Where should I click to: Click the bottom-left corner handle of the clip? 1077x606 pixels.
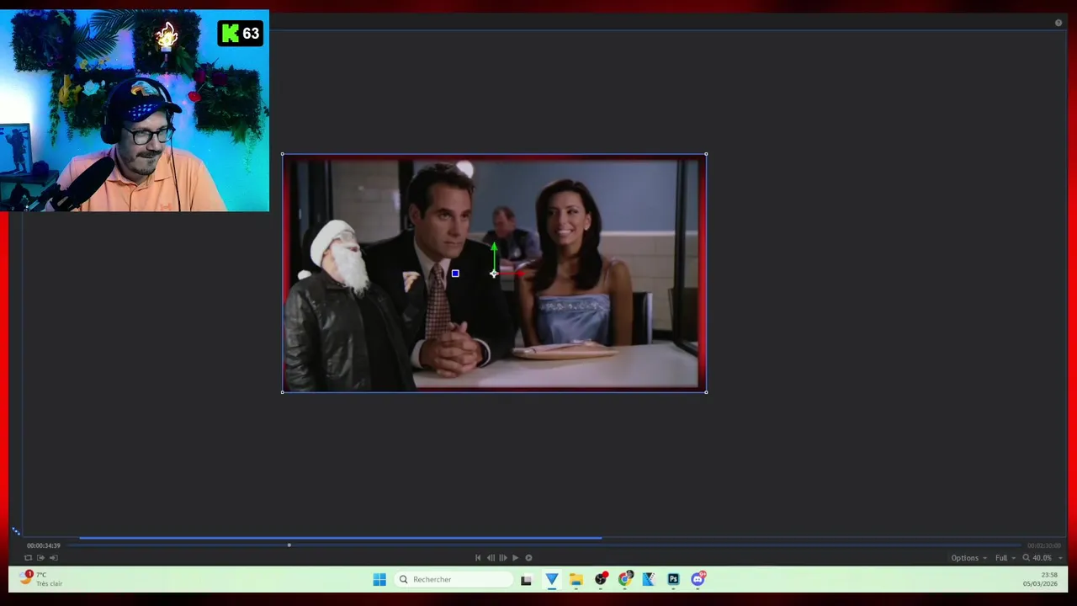click(x=283, y=391)
